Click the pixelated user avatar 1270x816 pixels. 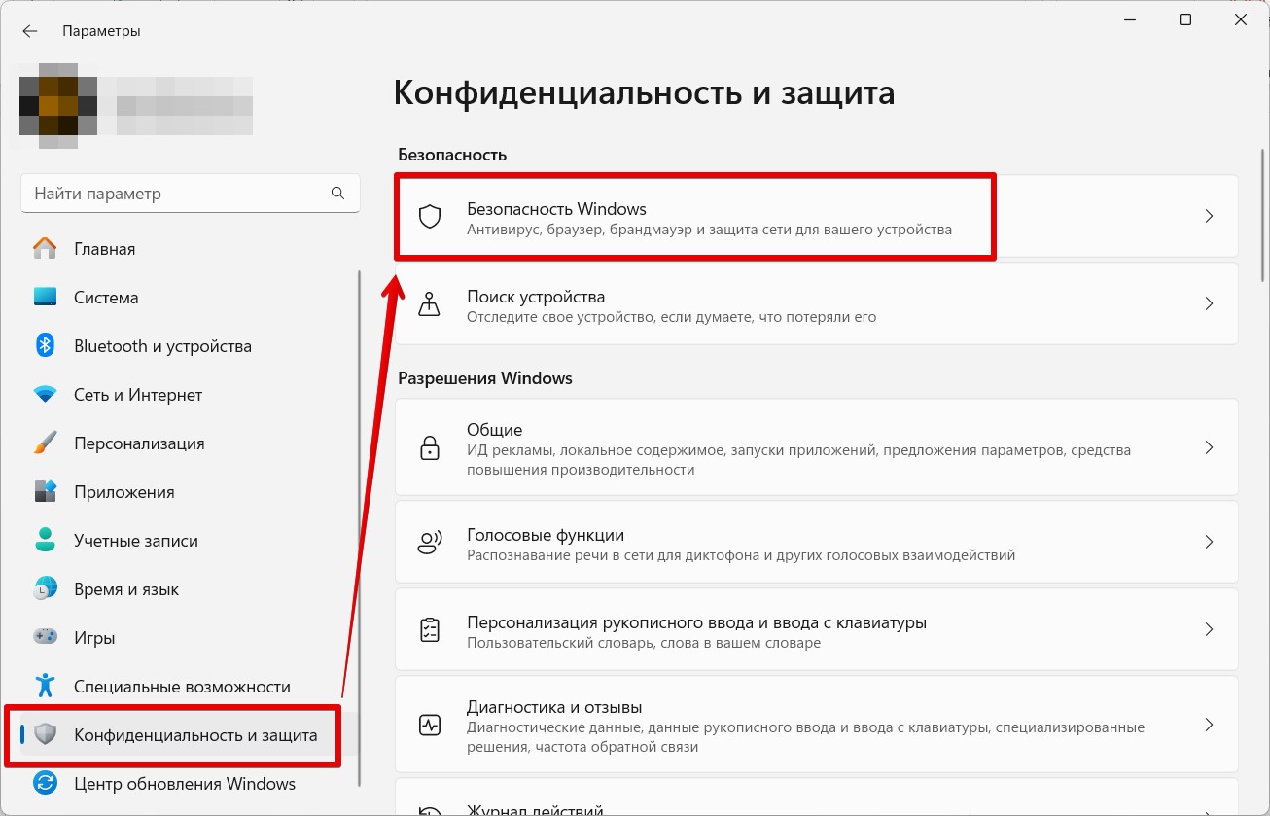[x=58, y=104]
